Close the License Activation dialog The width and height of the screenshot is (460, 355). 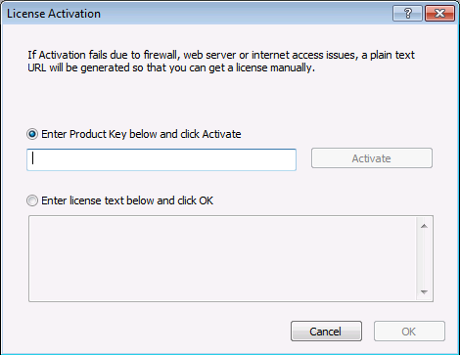pyautogui.click(x=439, y=14)
